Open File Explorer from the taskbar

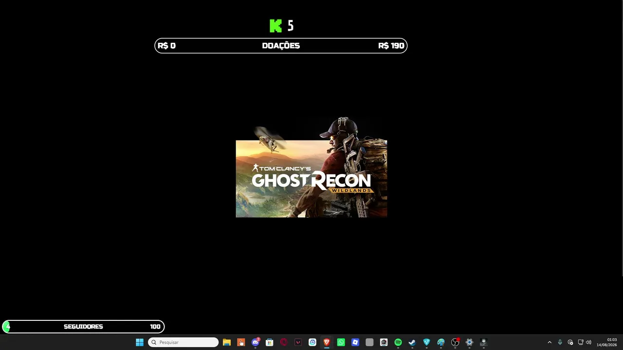(227, 342)
